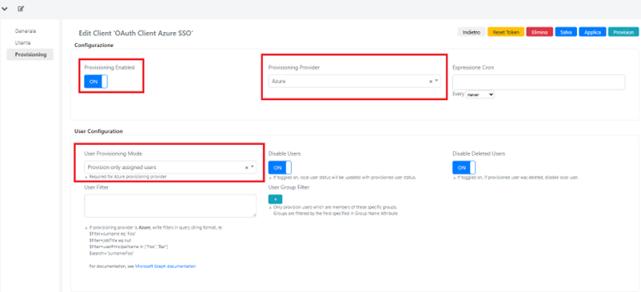Open the Provisioning Provider dropdown
Image resolution: width=641 pixels, height=292 pixels.
354,82
